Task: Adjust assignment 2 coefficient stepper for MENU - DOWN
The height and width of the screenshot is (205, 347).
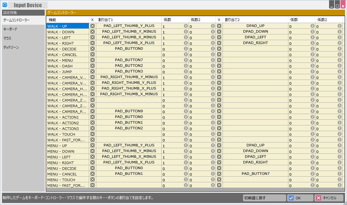Action: point(313,151)
